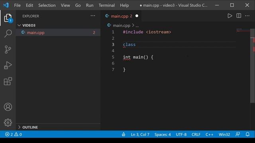Screen dimensions: 255x143
Task: Open the Edit menu
Action: point(29,5)
